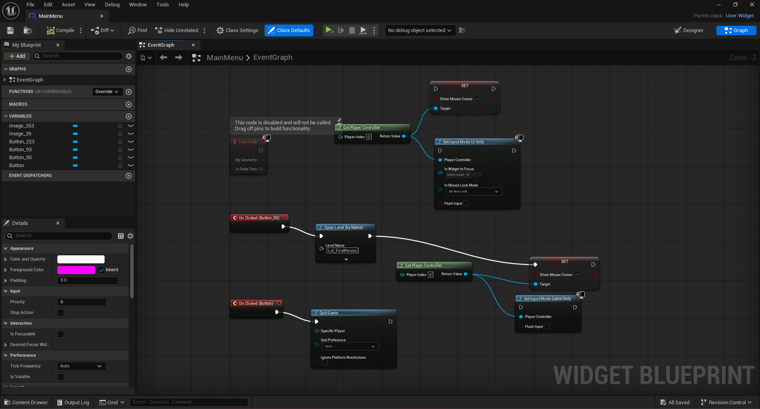Screen dimensions: 760x409
Task: Toggle Hide Unrelated nodes
Action: coord(177,30)
